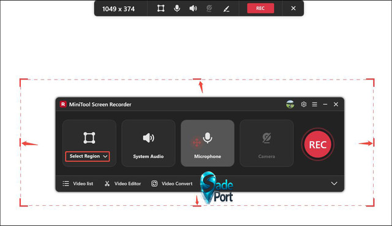Toggle the Microphone card
Viewport: 392px width, 226px height.
pyautogui.click(x=208, y=143)
